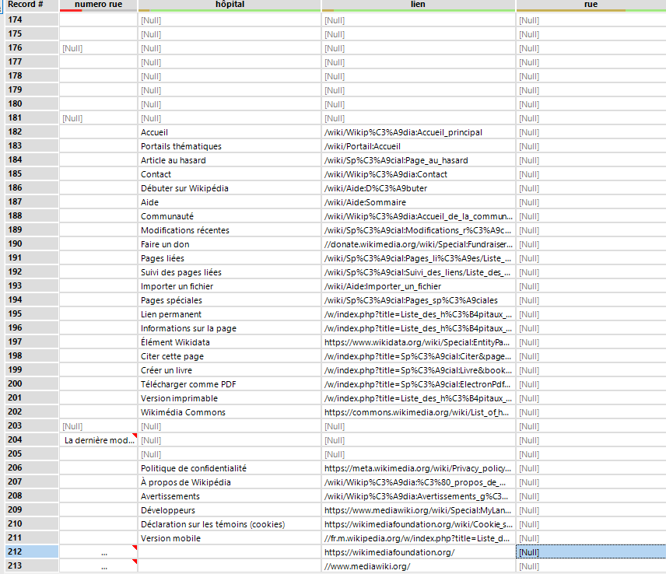Viewport: 666px width, 574px height.
Task: Click 'Déclaration sur les témoins (cookies)' cell
Action: 230,525
